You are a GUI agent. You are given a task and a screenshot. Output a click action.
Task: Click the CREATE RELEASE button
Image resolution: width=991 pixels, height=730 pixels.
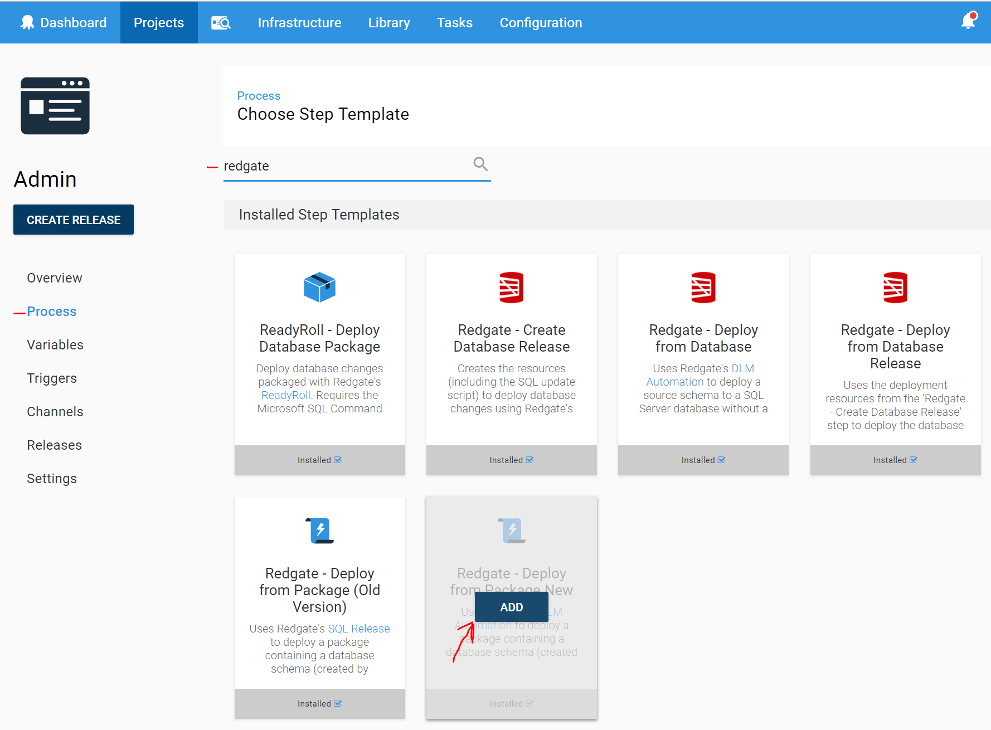(x=74, y=220)
